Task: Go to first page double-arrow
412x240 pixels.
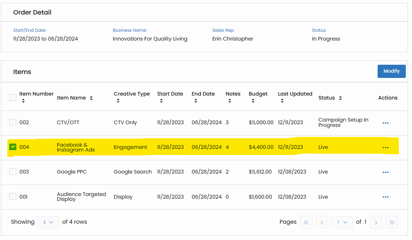Action: pos(306,222)
